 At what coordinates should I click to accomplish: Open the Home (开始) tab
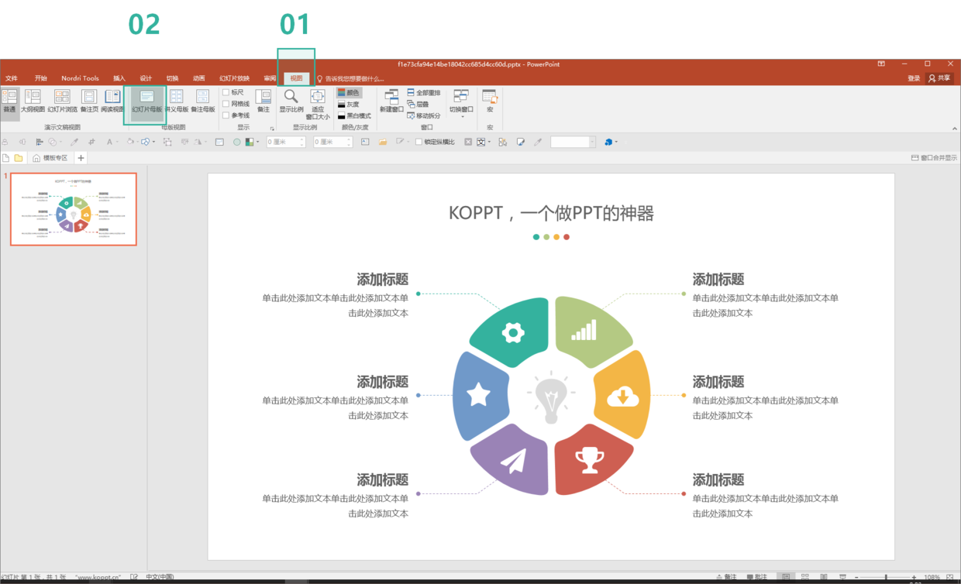[x=40, y=78]
